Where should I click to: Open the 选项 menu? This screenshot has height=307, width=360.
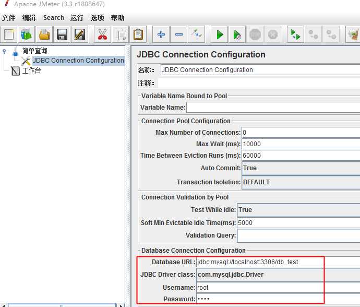coord(97,18)
